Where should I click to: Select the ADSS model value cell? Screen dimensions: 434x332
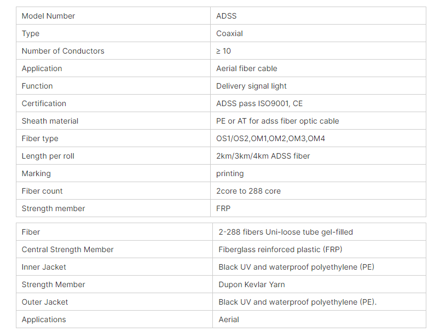(318, 16)
